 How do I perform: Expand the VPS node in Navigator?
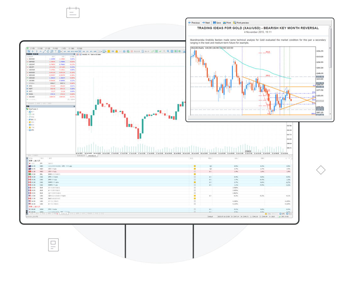[28, 130]
